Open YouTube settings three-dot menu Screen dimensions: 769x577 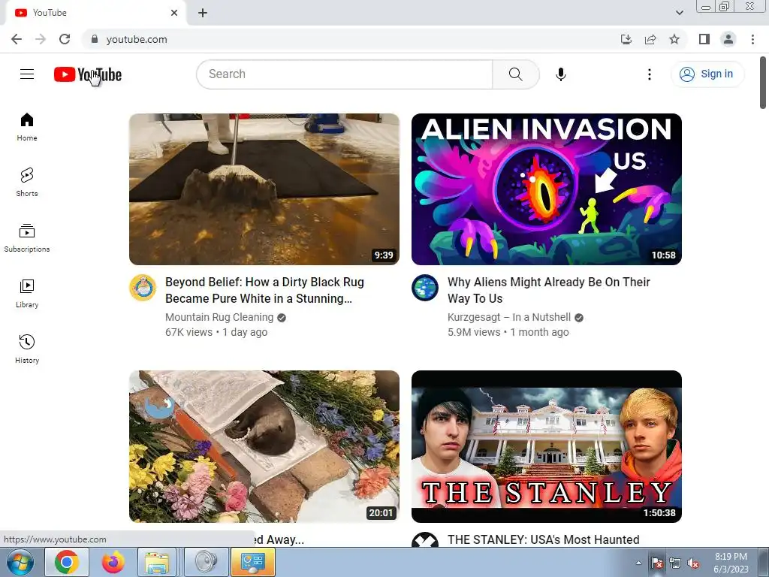tap(650, 74)
